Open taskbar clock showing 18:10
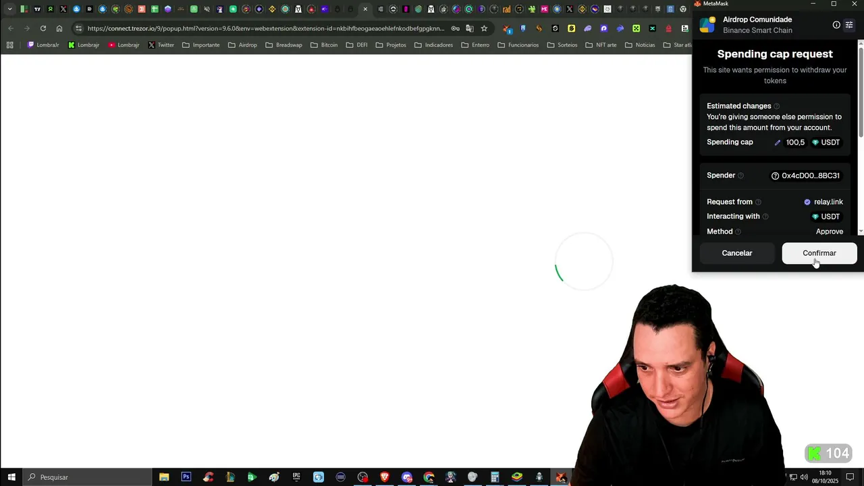This screenshot has width=864, height=486. coord(825,477)
